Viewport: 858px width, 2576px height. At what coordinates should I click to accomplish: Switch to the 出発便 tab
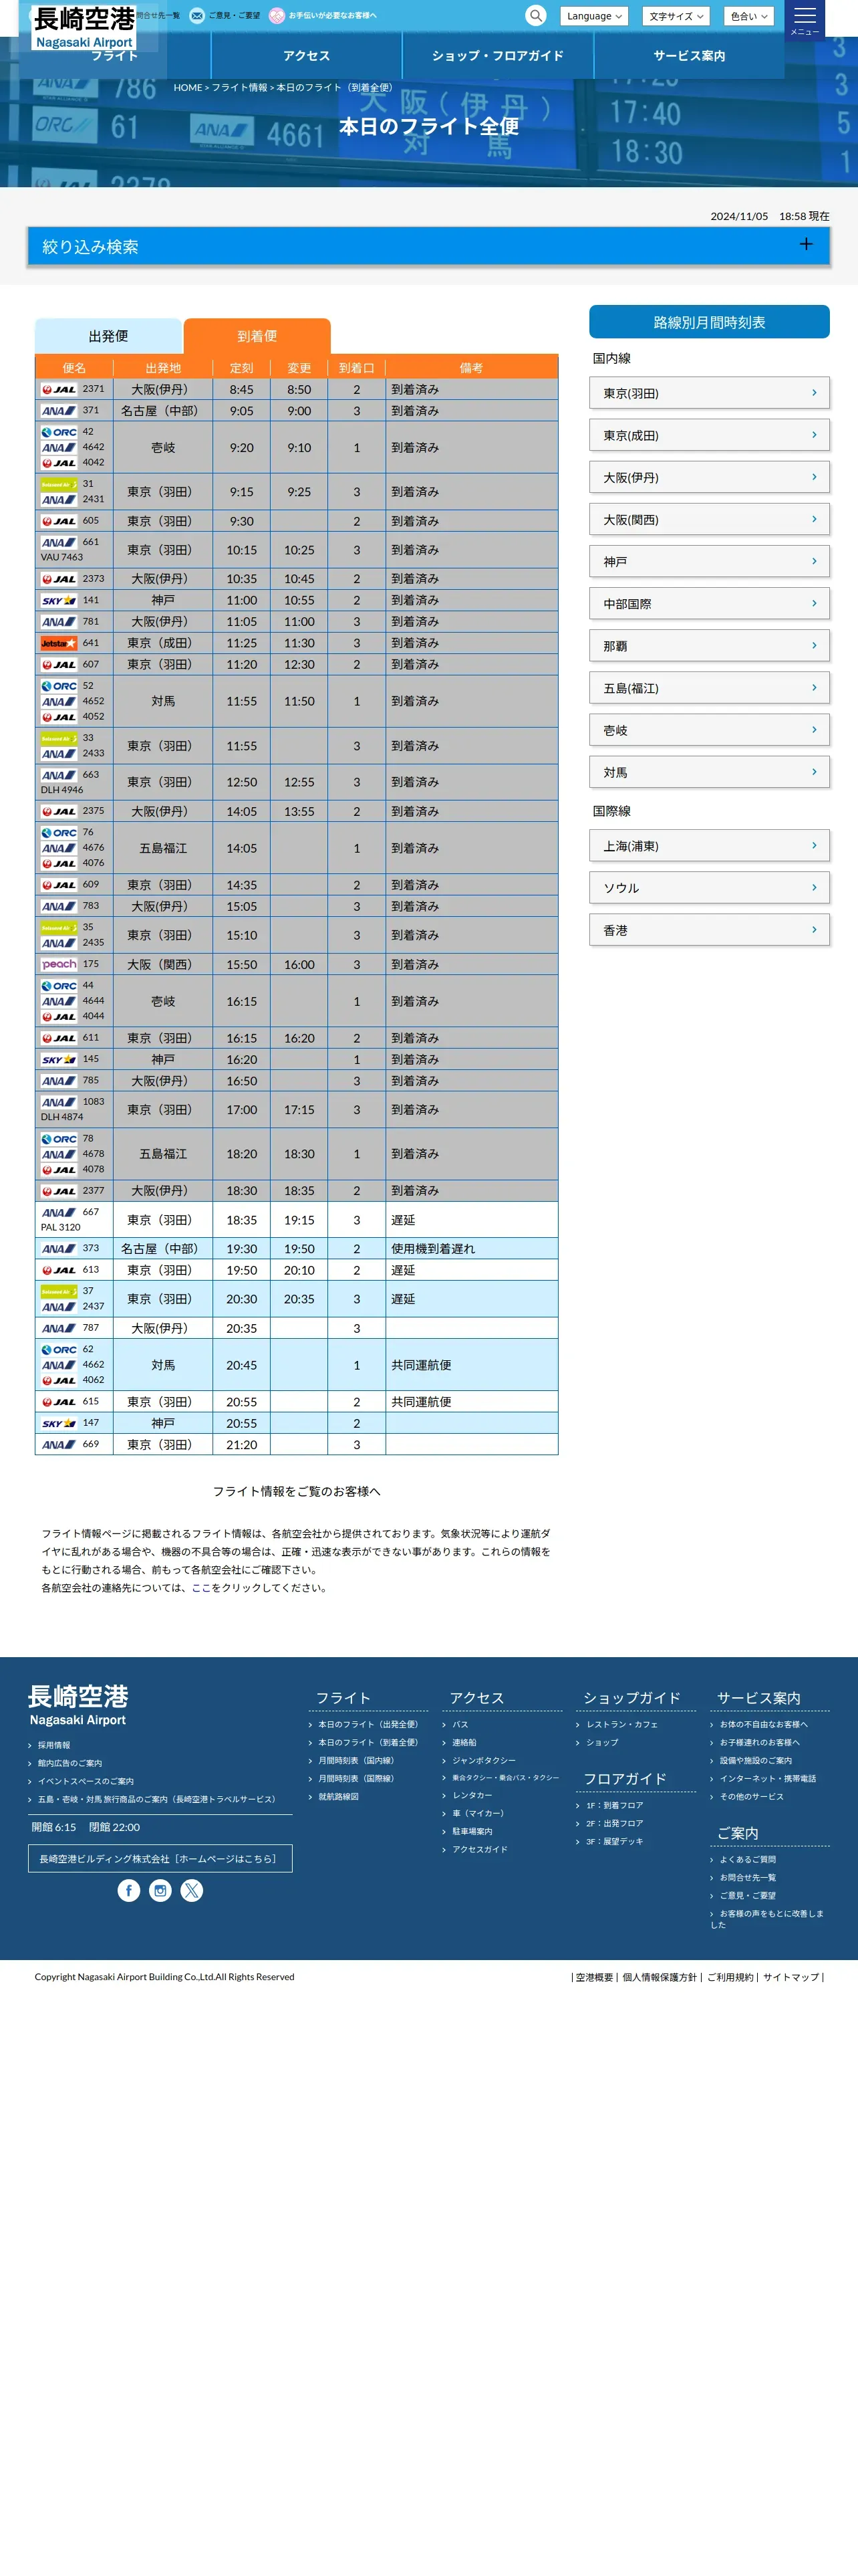pos(108,336)
